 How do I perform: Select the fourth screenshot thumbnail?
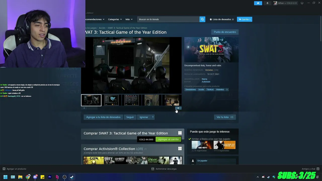152,100
